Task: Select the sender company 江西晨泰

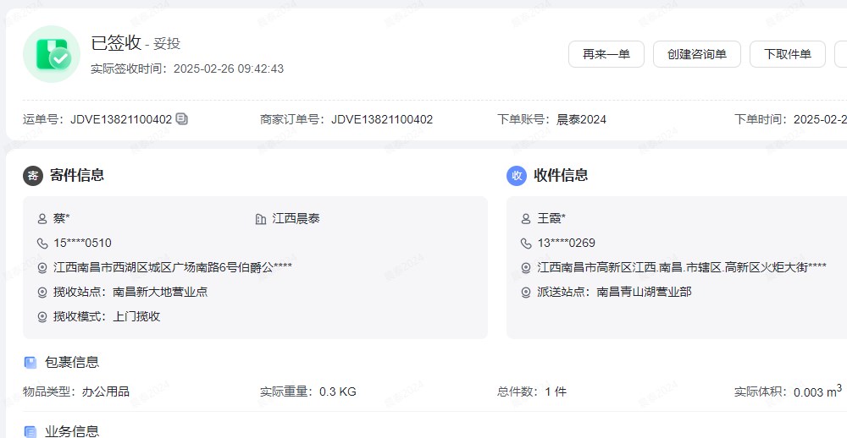Action: pos(296,218)
